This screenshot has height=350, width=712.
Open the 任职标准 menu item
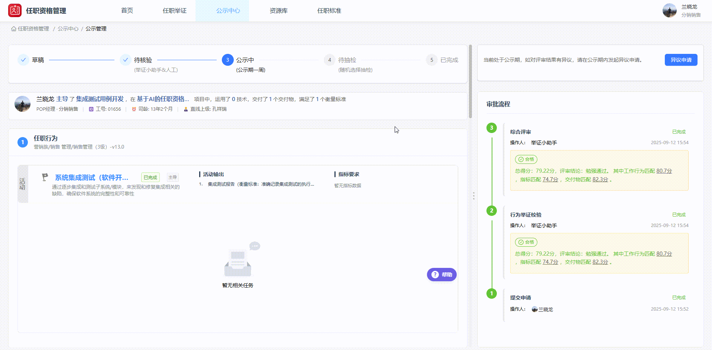click(x=329, y=10)
